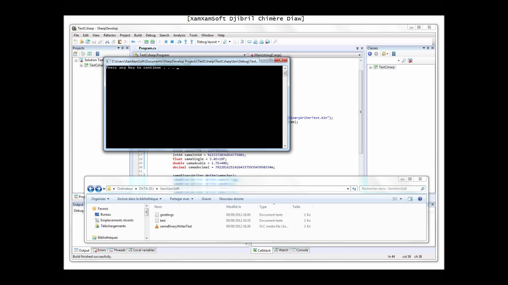Viewport: 508px width, 285px height.
Task: Click the blue book icon in Classes panel
Action: tap(394, 54)
